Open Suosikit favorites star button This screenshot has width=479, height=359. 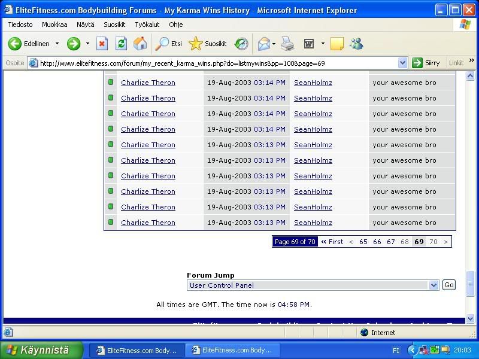pos(208,44)
